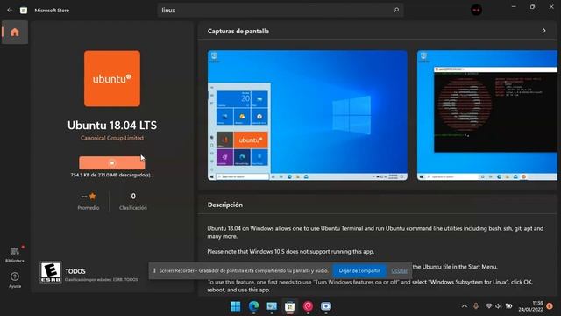Open the pink swirl app in taskbar

coord(308,306)
